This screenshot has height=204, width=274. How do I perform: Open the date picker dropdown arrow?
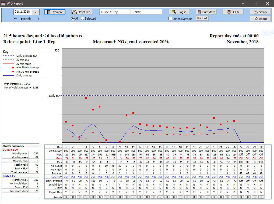tap(36, 12)
